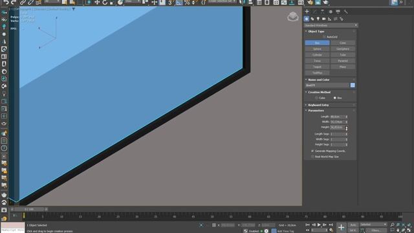This screenshot has width=414, height=233.
Task: Click the Redo arrow icon
Action: click(x=14, y=3)
